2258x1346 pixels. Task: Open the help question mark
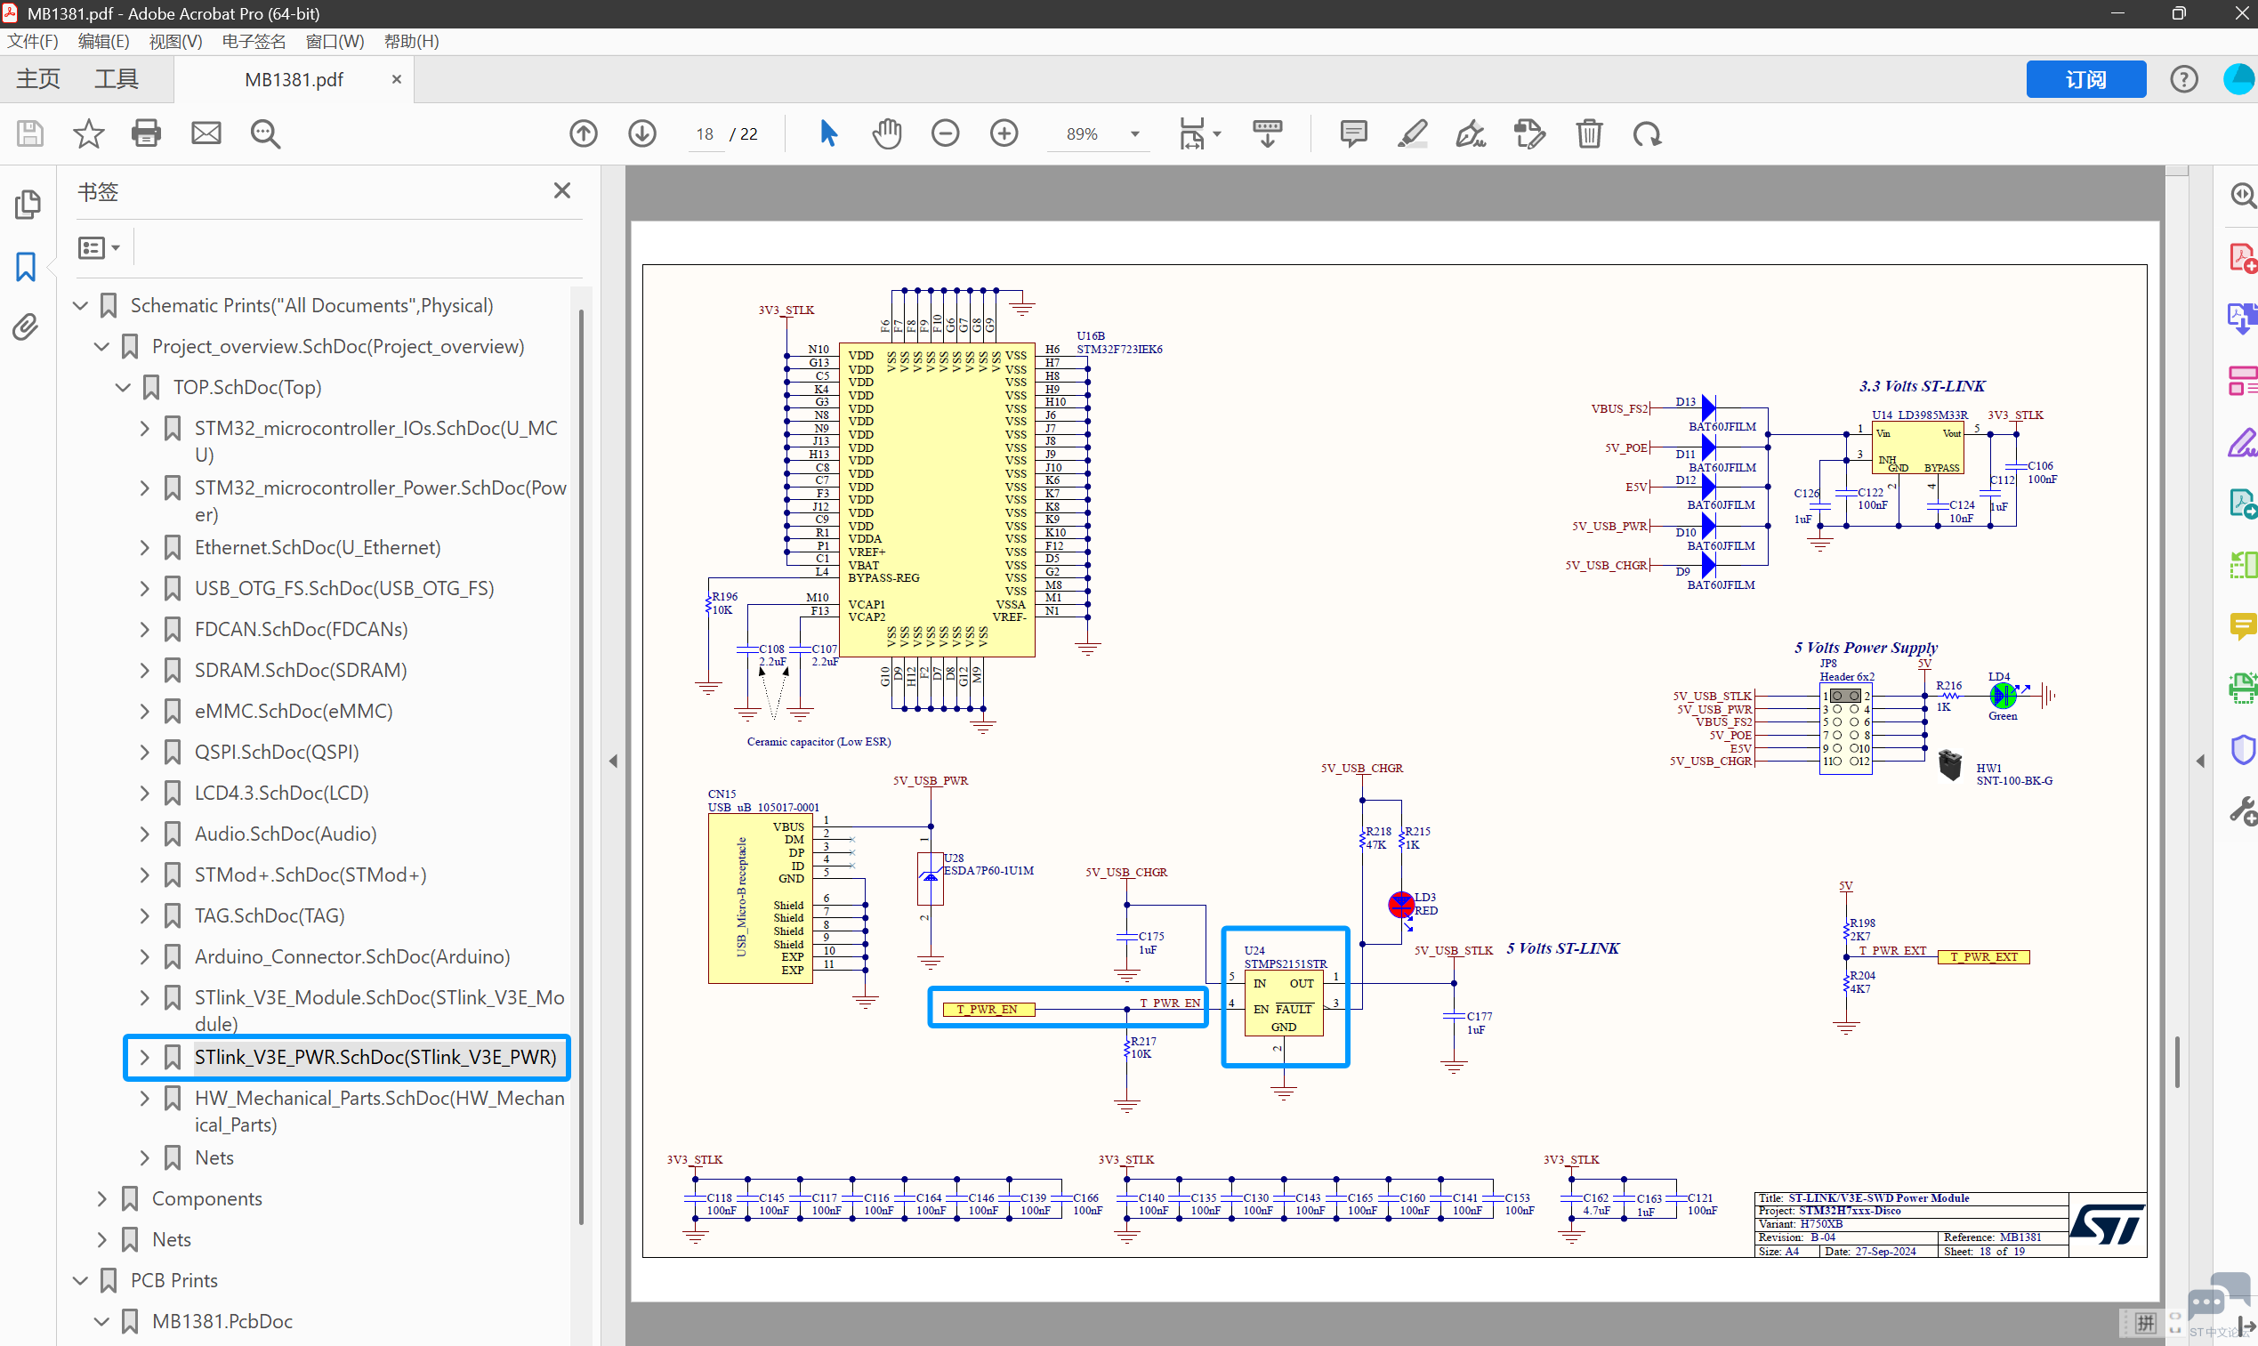click(x=2183, y=80)
